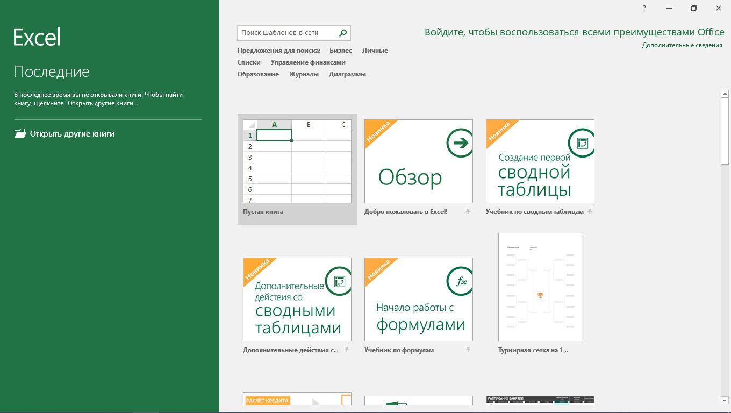Pin the 'Учебник по сводным таблицам' template
The height and width of the screenshot is (413, 731).
(x=590, y=212)
